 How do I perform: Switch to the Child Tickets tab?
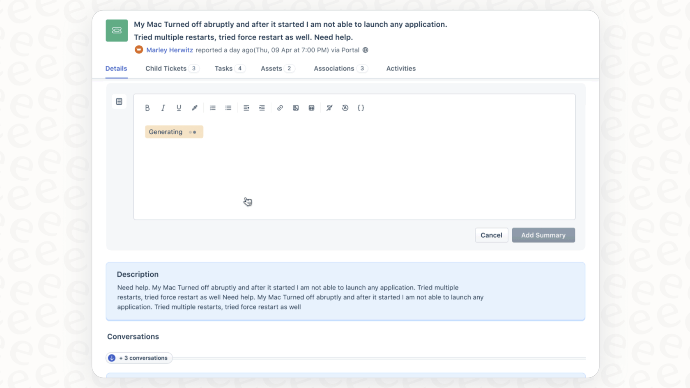(x=166, y=68)
